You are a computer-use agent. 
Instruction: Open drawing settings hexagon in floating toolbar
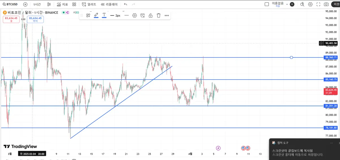point(135,15)
